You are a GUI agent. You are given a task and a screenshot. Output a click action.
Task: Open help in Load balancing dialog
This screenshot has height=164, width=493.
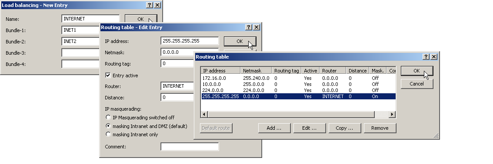click(x=150, y=5)
